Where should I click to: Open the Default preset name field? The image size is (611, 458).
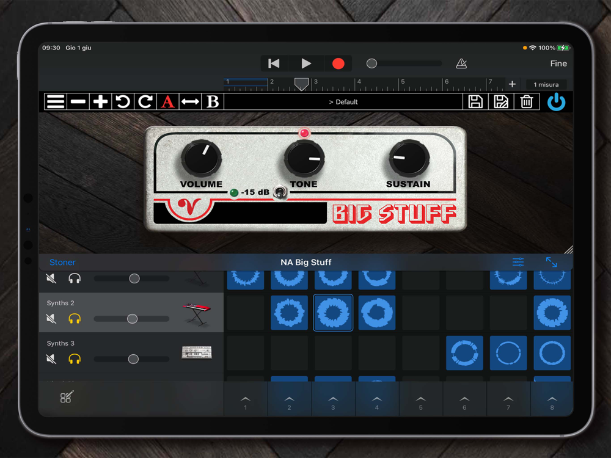tap(343, 101)
